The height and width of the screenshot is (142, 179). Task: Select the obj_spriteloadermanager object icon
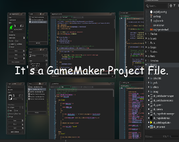(151, 96)
